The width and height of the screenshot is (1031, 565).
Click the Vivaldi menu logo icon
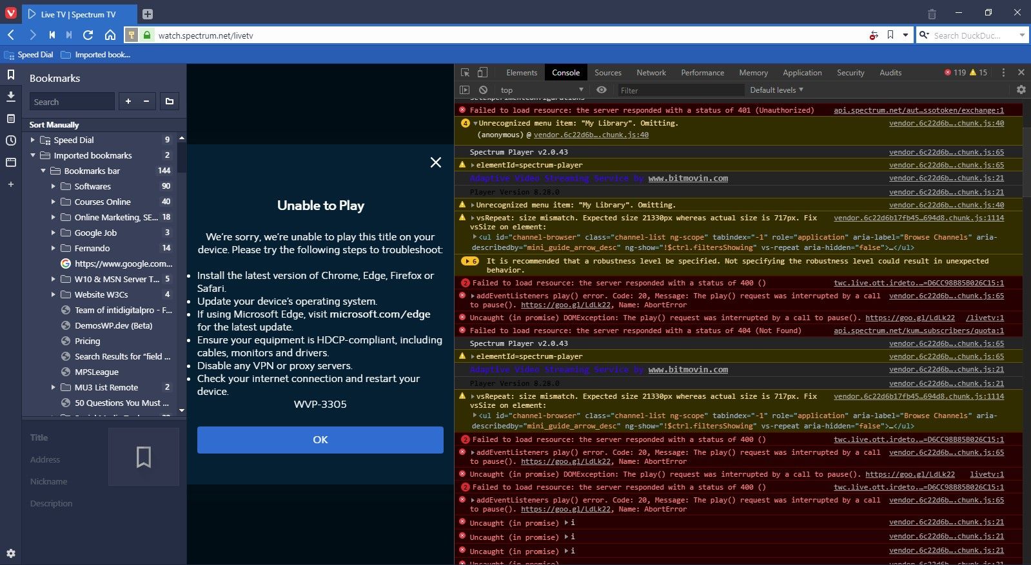[11, 13]
